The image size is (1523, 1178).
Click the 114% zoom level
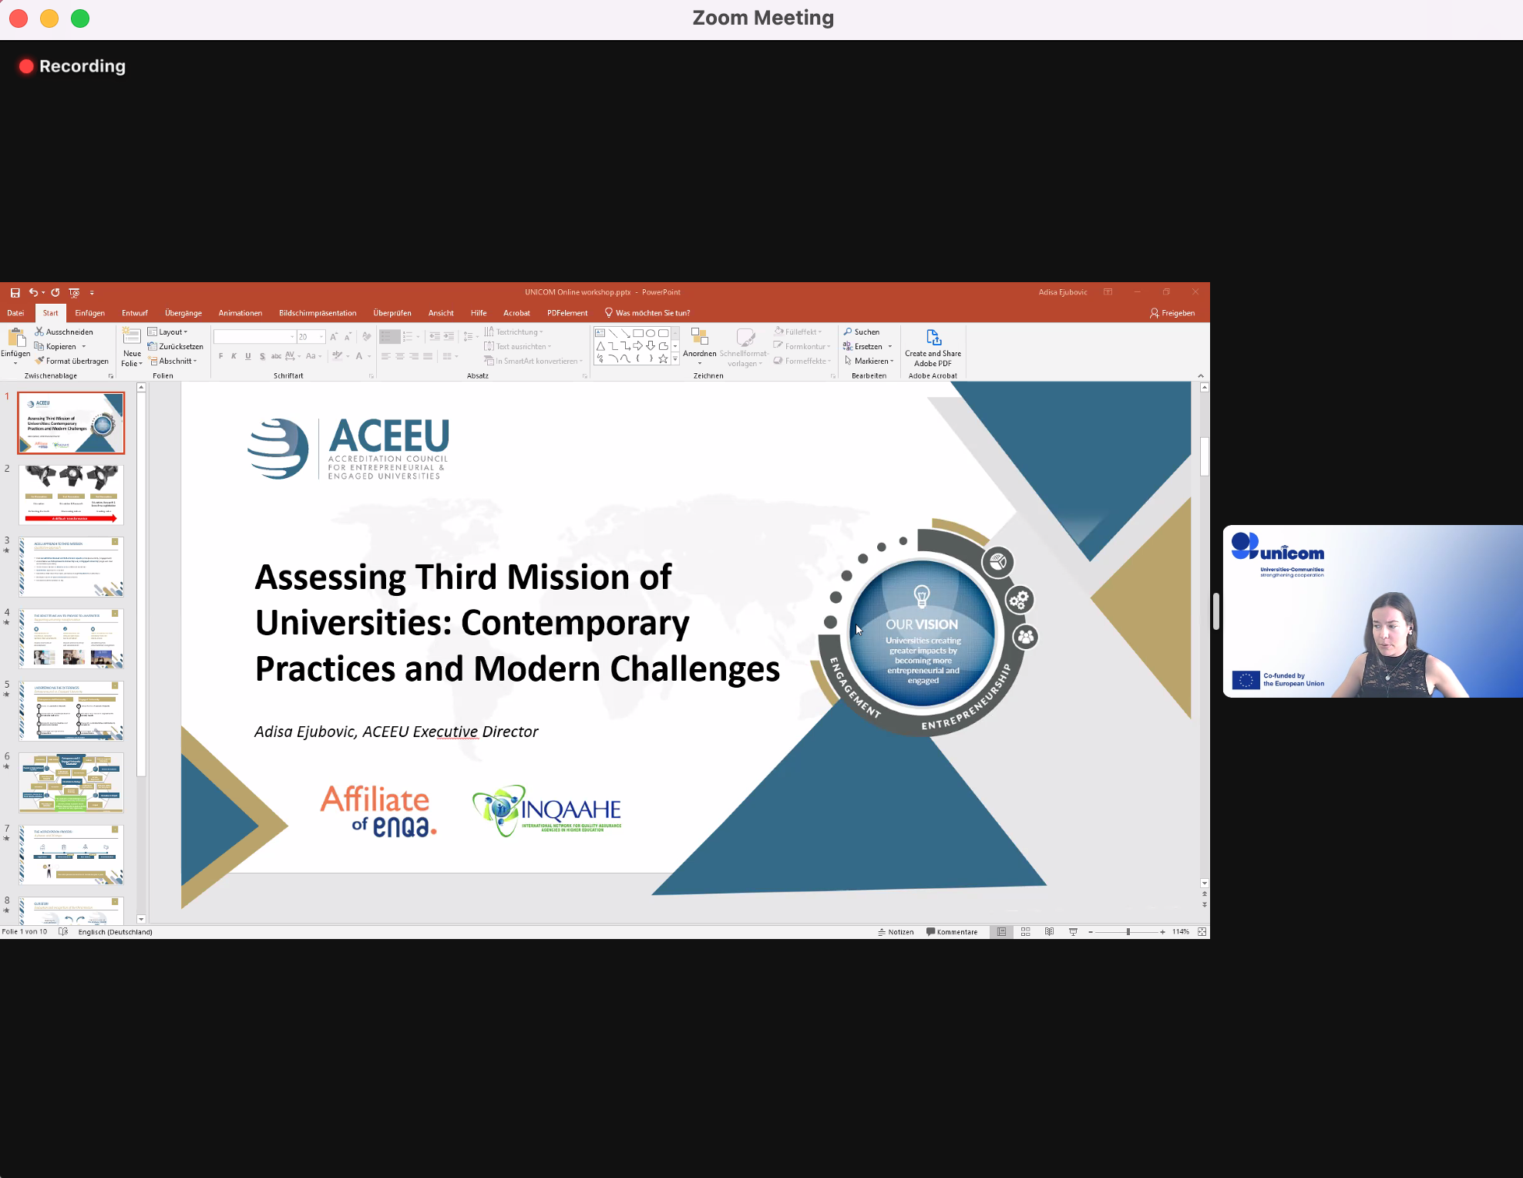(1181, 932)
